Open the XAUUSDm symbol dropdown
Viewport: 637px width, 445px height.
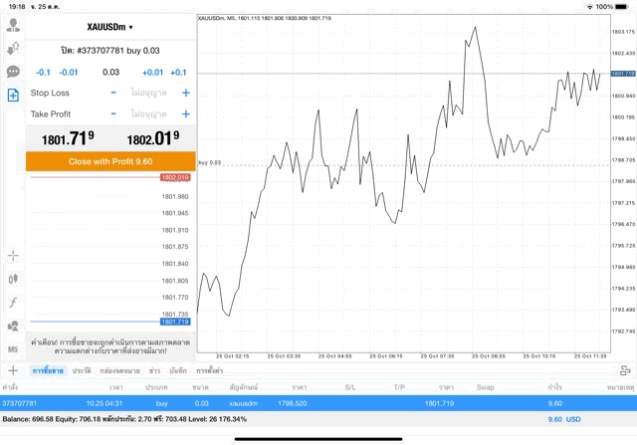click(109, 27)
